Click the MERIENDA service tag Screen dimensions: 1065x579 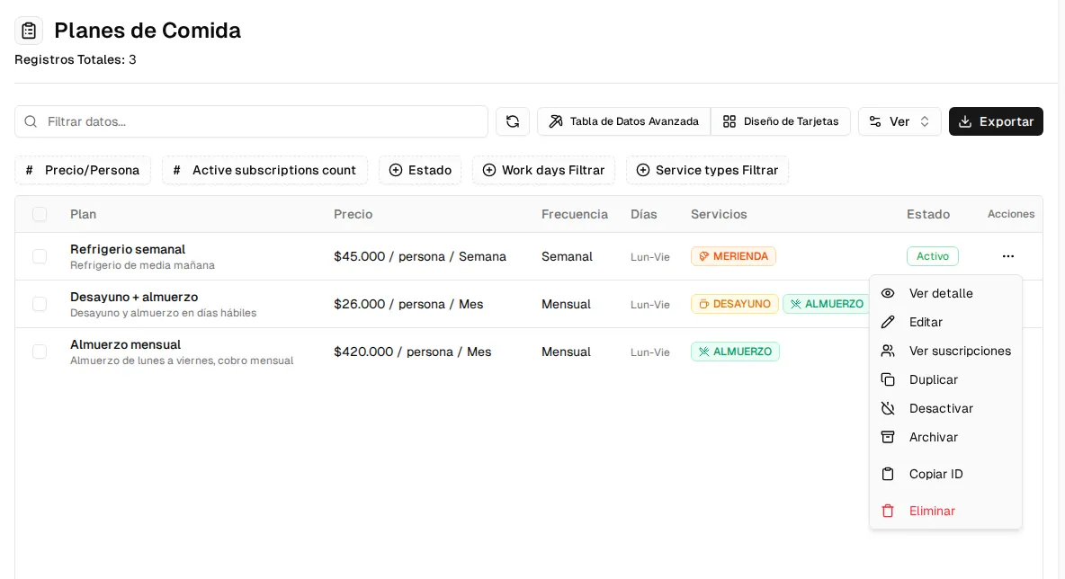point(734,256)
